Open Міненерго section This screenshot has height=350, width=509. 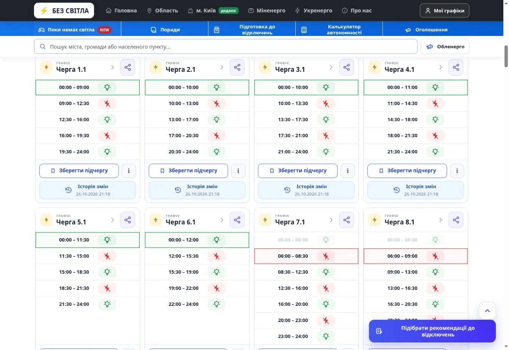point(267,11)
